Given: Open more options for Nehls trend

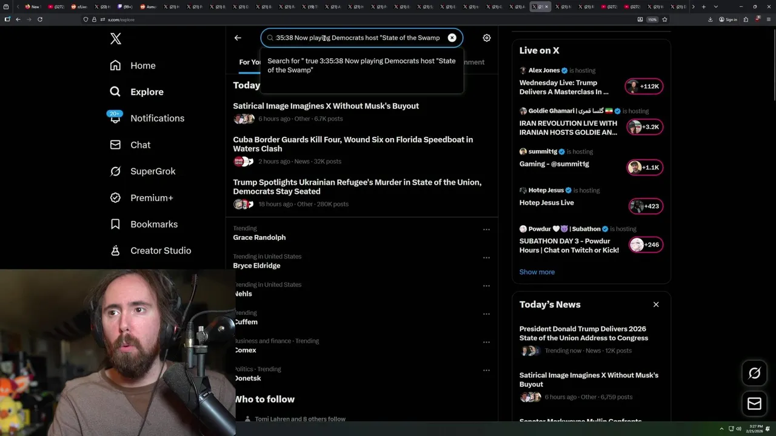Looking at the screenshot, I should [486, 286].
